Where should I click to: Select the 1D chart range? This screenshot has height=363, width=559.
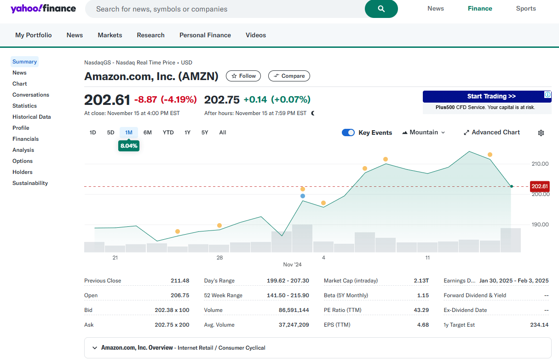click(x=92, y=133)
